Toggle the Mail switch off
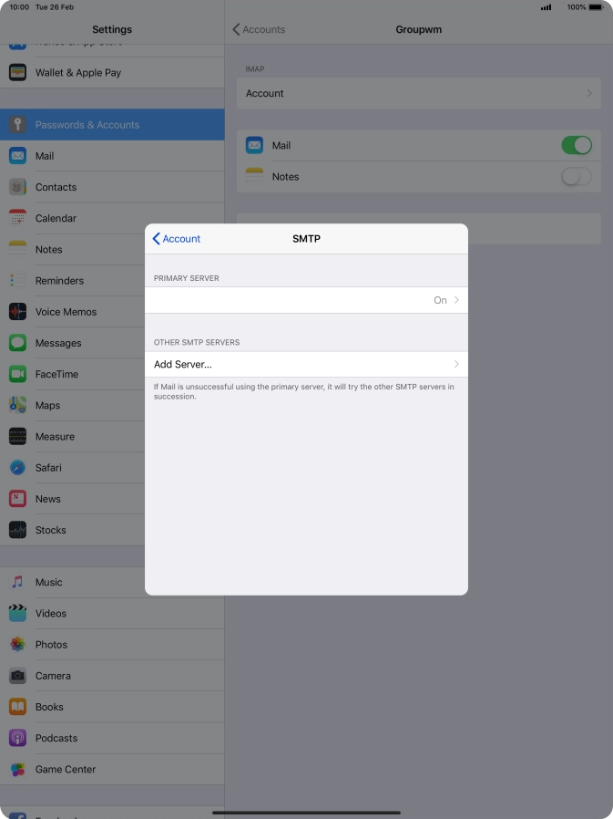Viewport: 613px width, 819px height. point(576,146)
